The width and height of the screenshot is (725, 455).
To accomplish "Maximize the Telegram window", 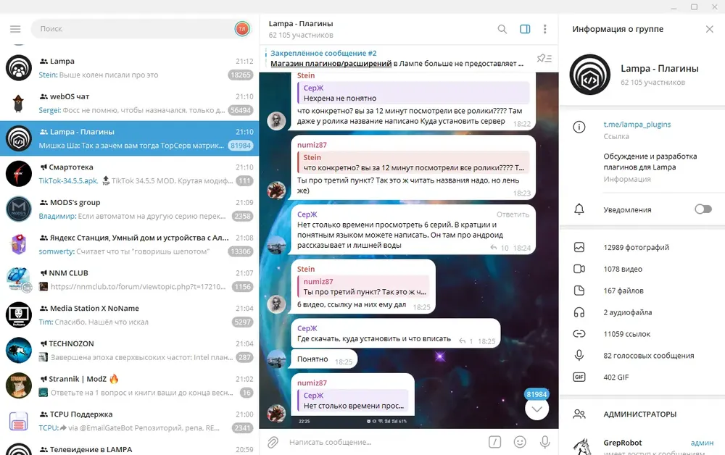I will 694,7.
